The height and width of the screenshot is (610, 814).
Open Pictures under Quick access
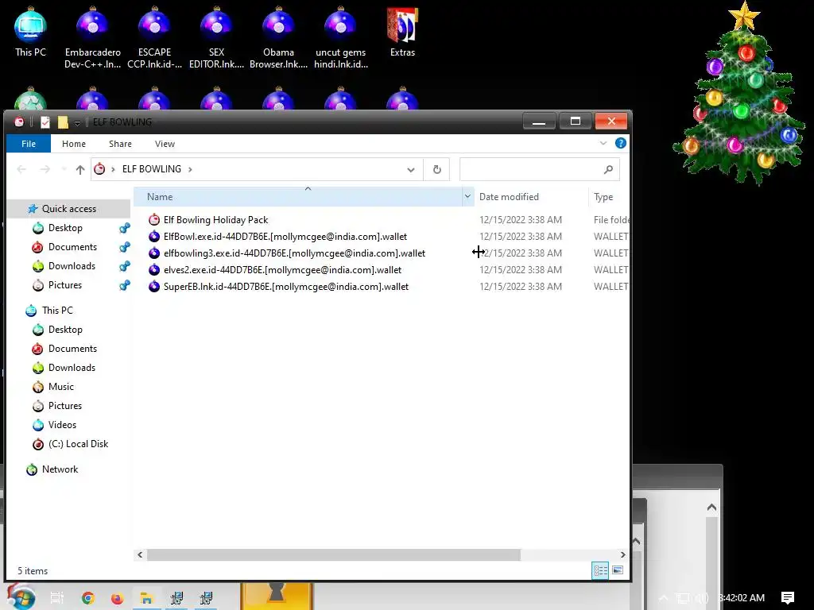tap(65, 285)
